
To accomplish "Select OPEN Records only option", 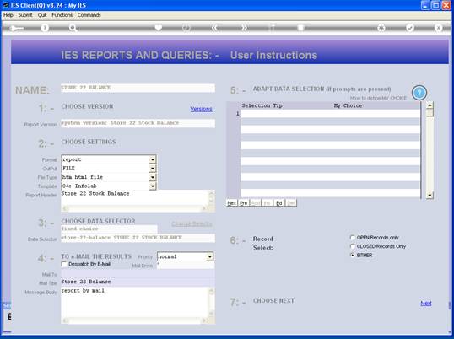I will pyautogui.click(x=353, y=238).
